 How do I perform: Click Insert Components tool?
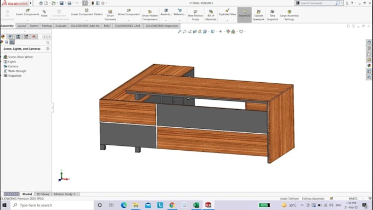point(27,13)
